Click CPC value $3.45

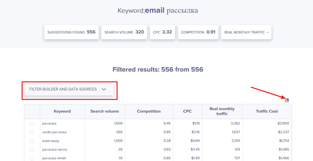pyautogui.click(x=195, y=149)
